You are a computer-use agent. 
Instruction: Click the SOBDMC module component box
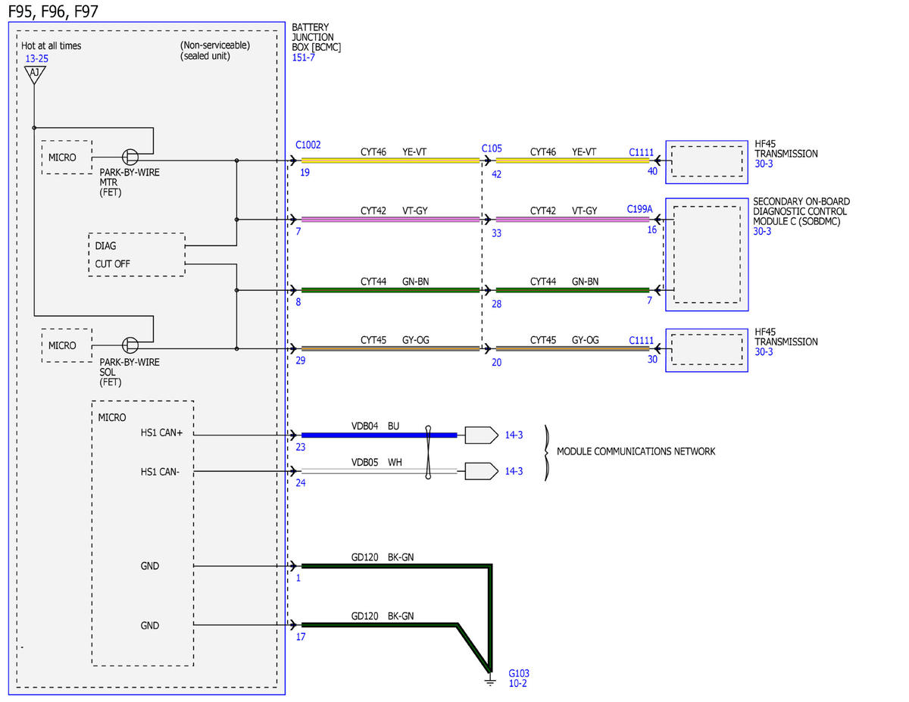pos(707,254)
